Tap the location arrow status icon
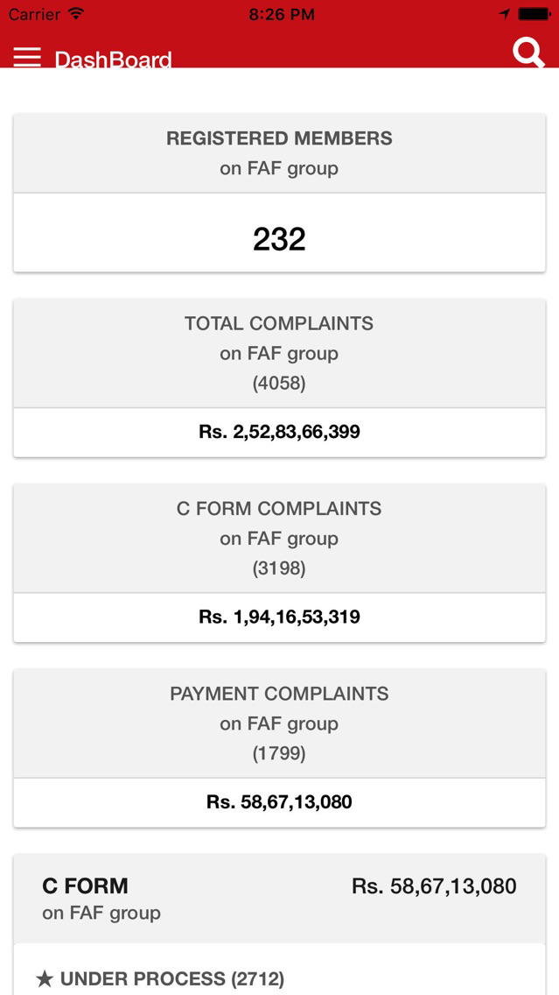This screenshot has height=995, width=559. pos(505,14)
